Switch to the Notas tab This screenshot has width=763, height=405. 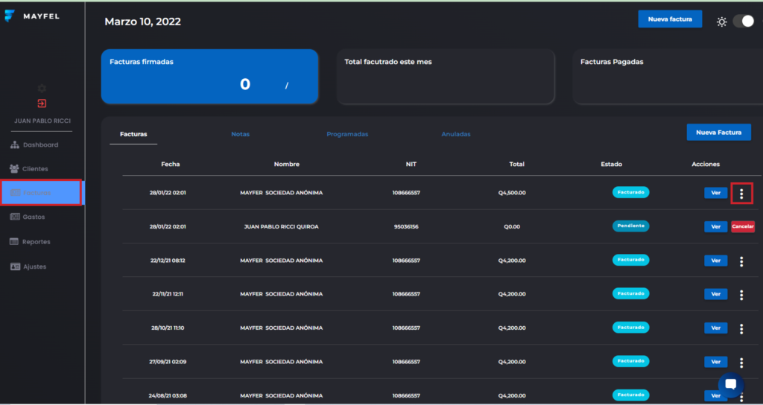pos(240,135)
